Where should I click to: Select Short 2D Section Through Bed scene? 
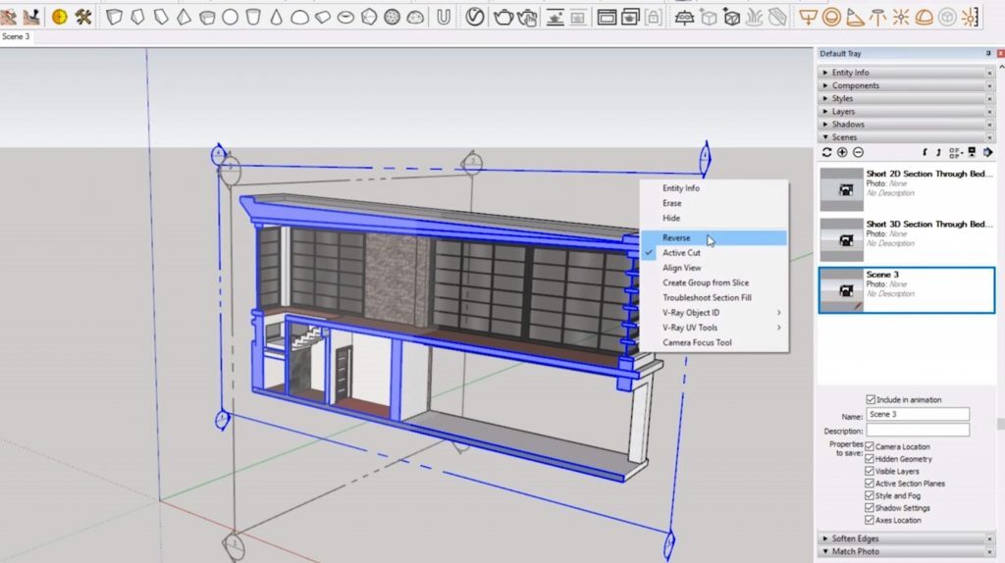pos(906,189)
